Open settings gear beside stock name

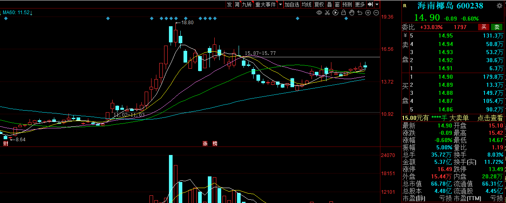tap(499, 6)
